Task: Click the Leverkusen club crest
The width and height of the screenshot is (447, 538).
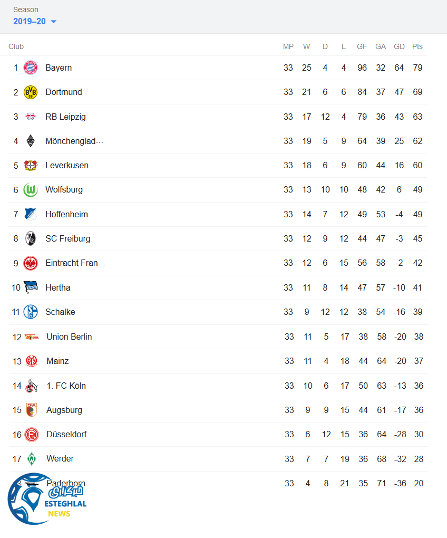Action: click(31, 166)
